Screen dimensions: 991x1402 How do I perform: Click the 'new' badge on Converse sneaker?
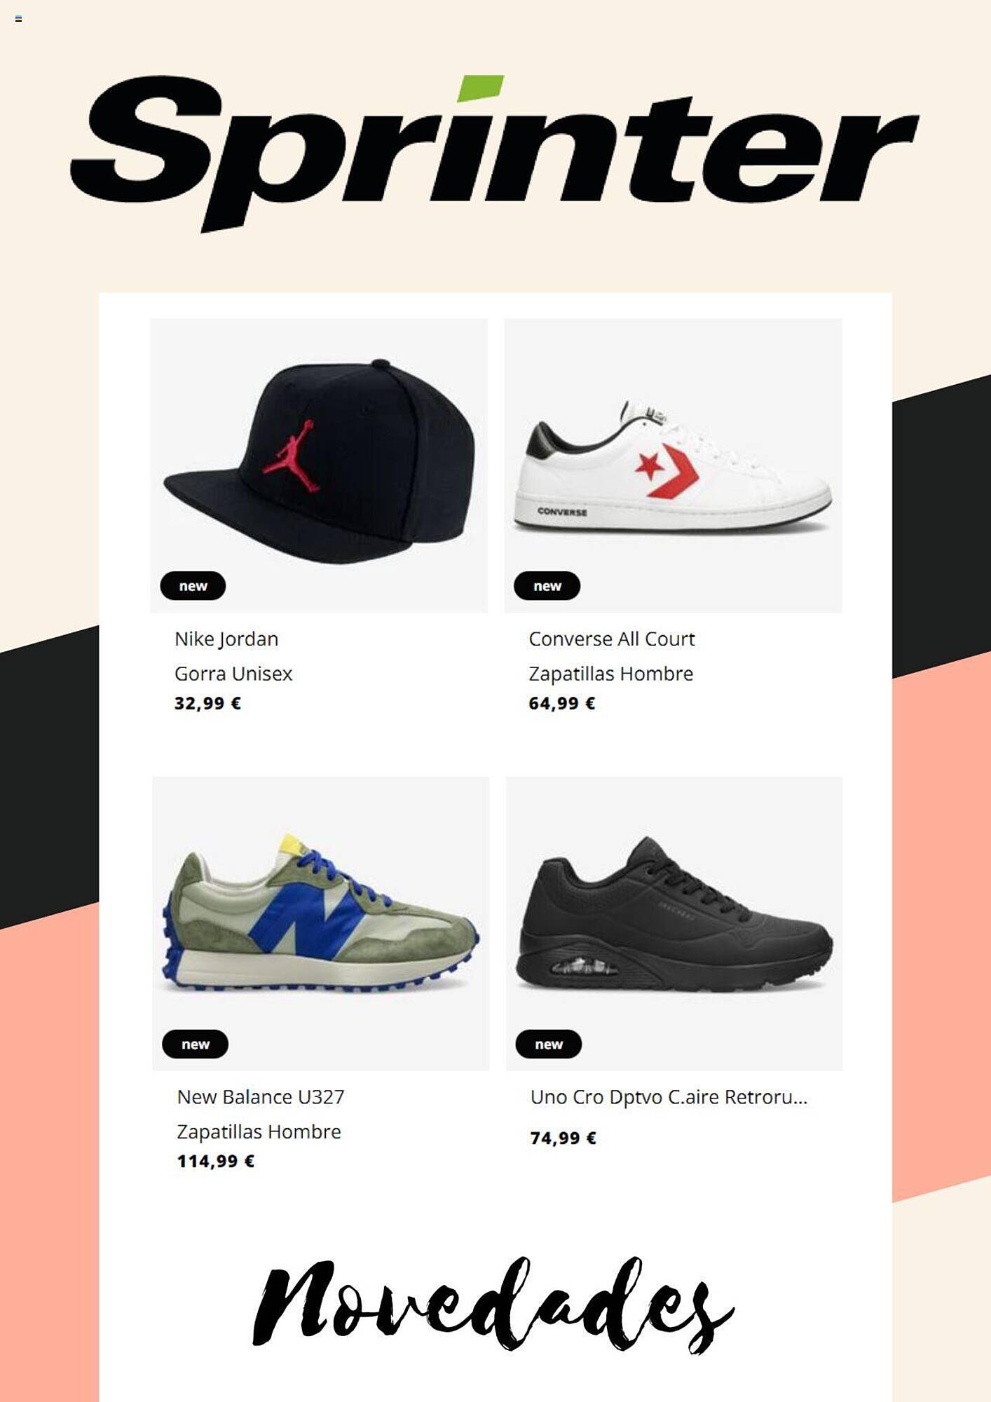tap(547, 586)
